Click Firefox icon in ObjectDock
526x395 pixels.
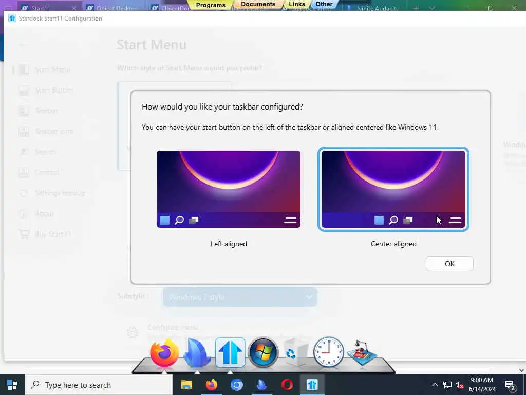click(164, 353)
